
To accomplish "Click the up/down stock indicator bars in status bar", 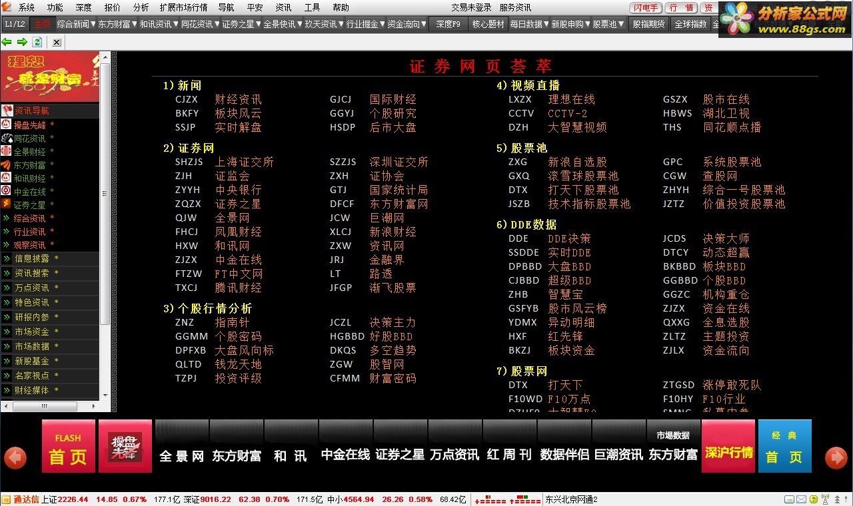I will click(508, 499).
